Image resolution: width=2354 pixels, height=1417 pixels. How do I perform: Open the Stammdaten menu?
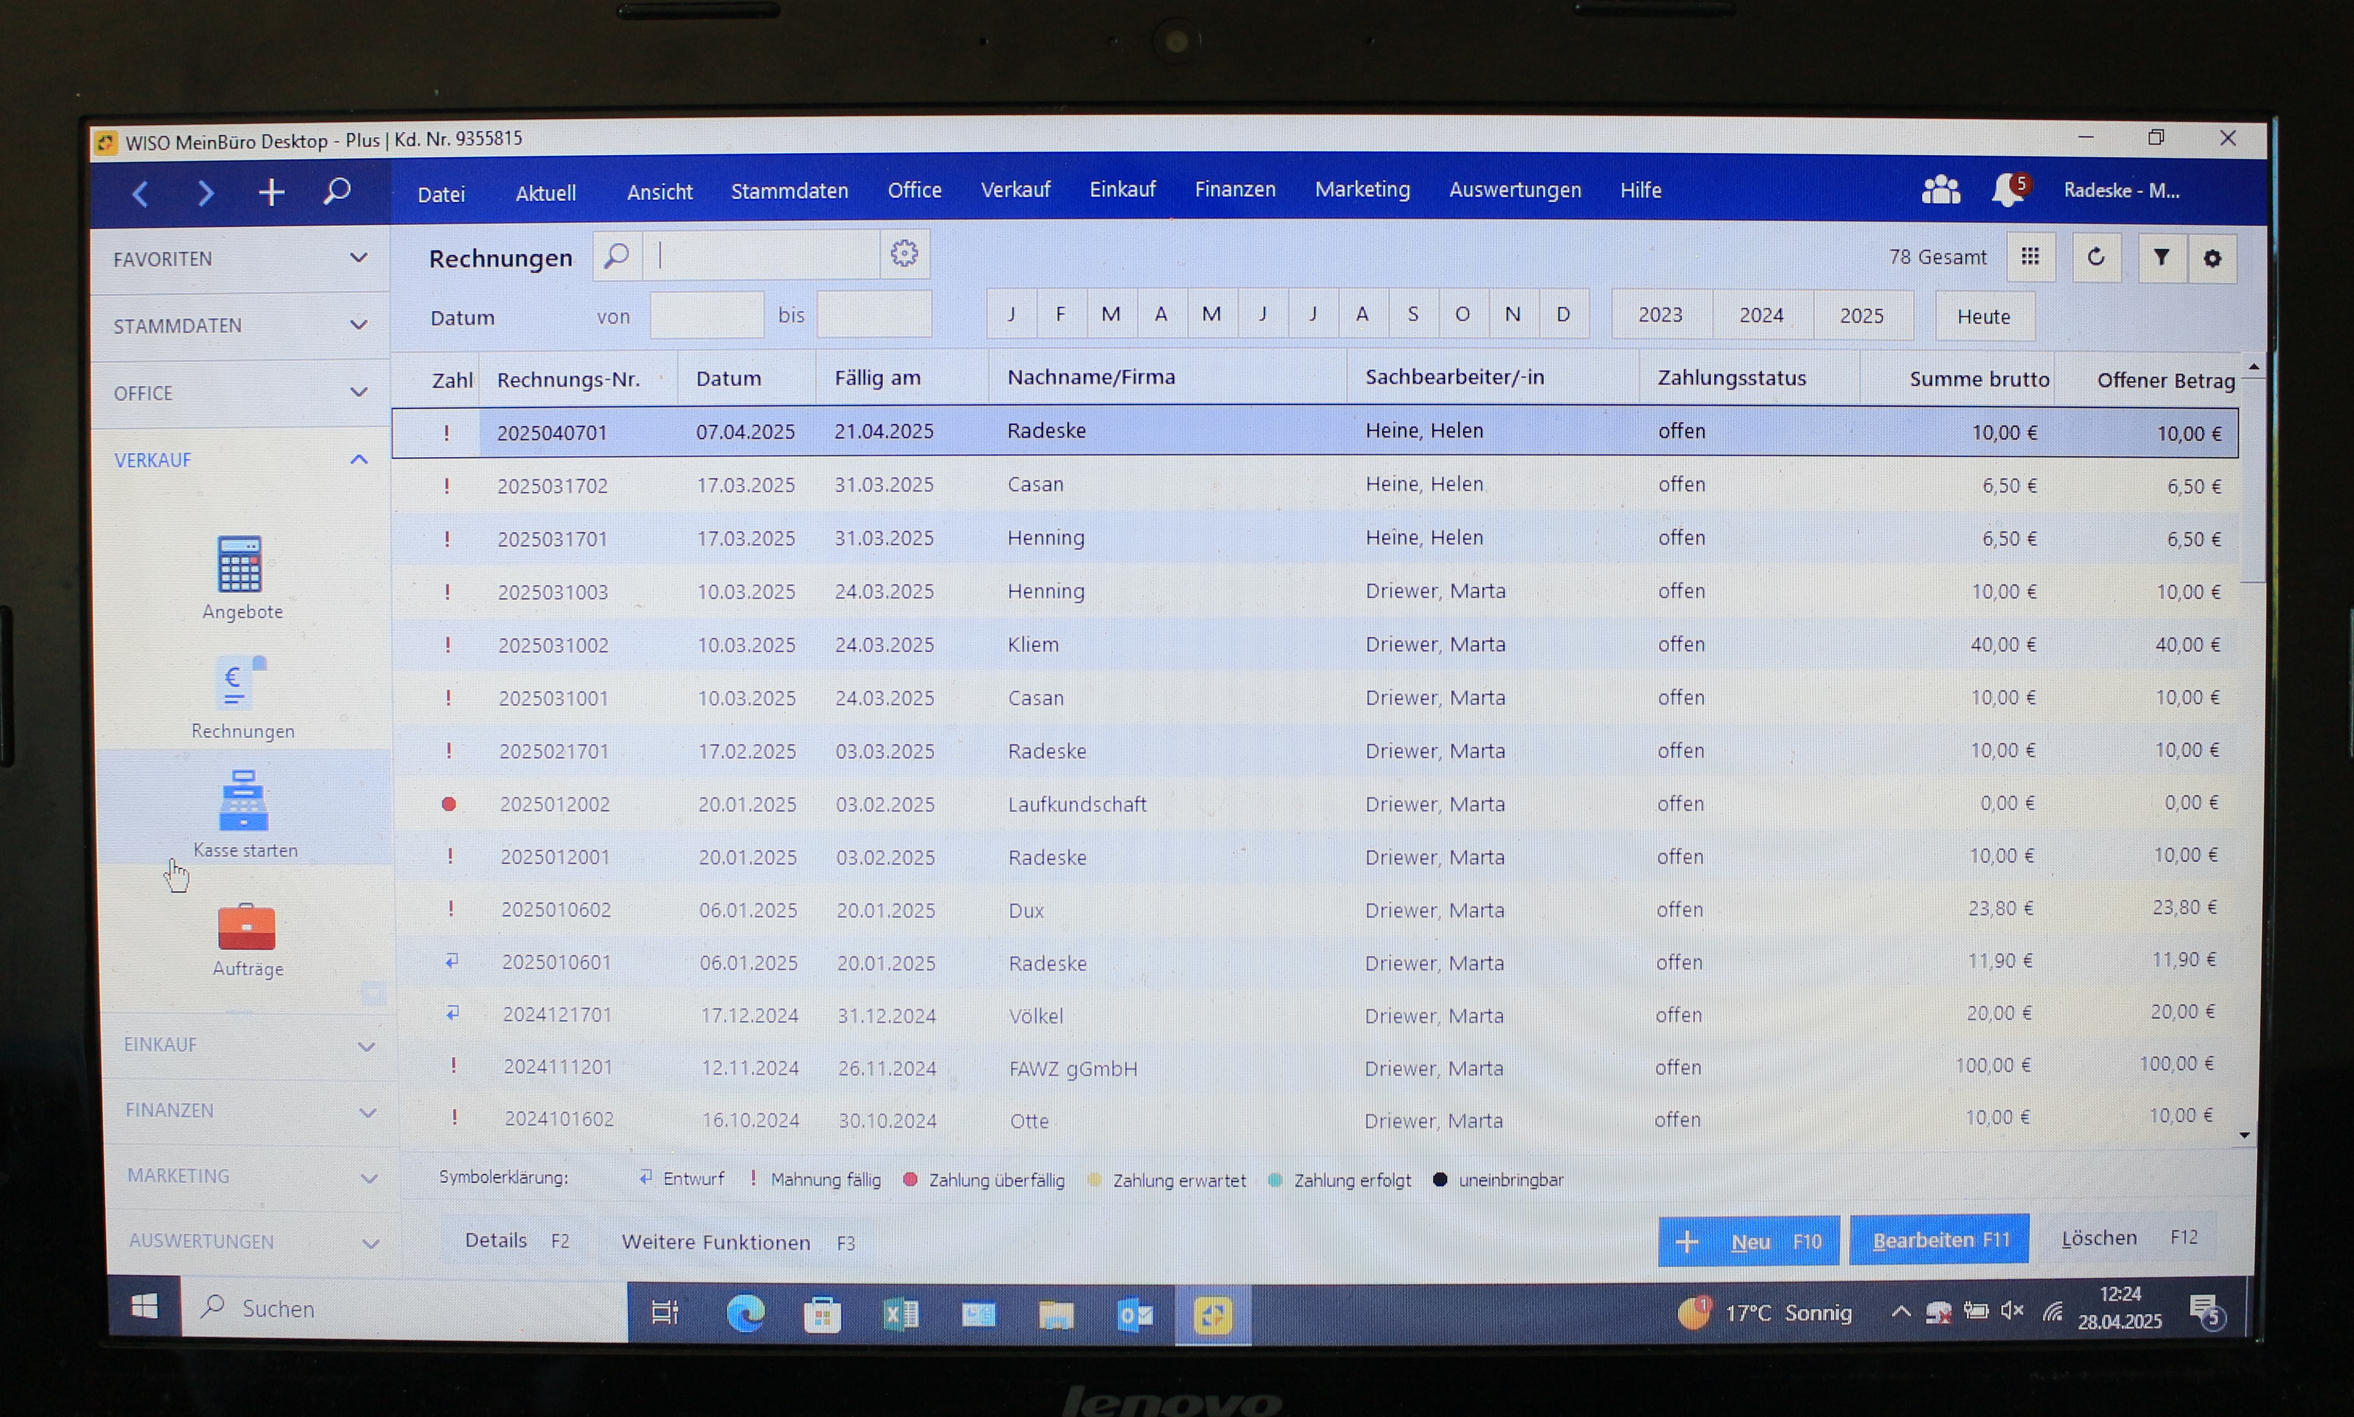point(789,191)
